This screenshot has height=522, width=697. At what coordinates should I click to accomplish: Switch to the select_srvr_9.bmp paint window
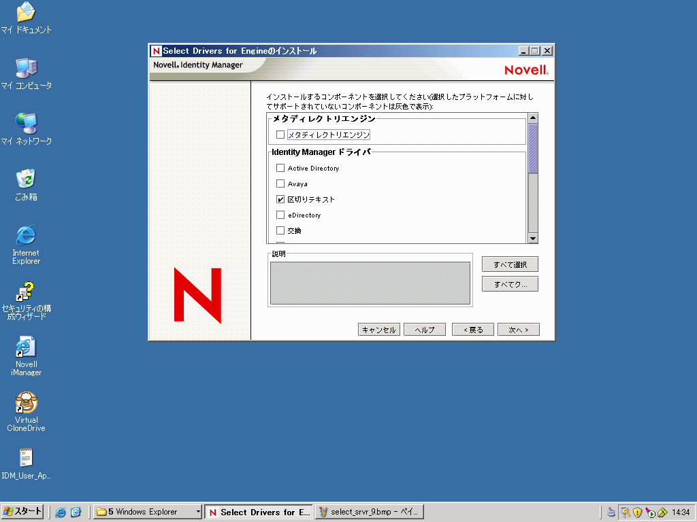(x=368, y=511)
